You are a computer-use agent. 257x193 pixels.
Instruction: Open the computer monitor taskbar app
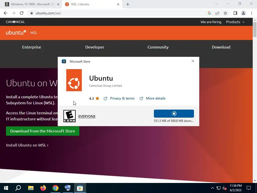click(x=68, y=188)
